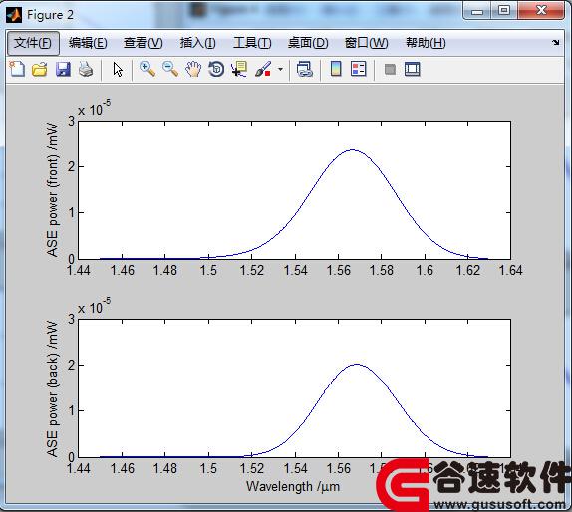Open the 帮助(H) menu
This screenshot has height=512, width=572.
click(426, 43)
